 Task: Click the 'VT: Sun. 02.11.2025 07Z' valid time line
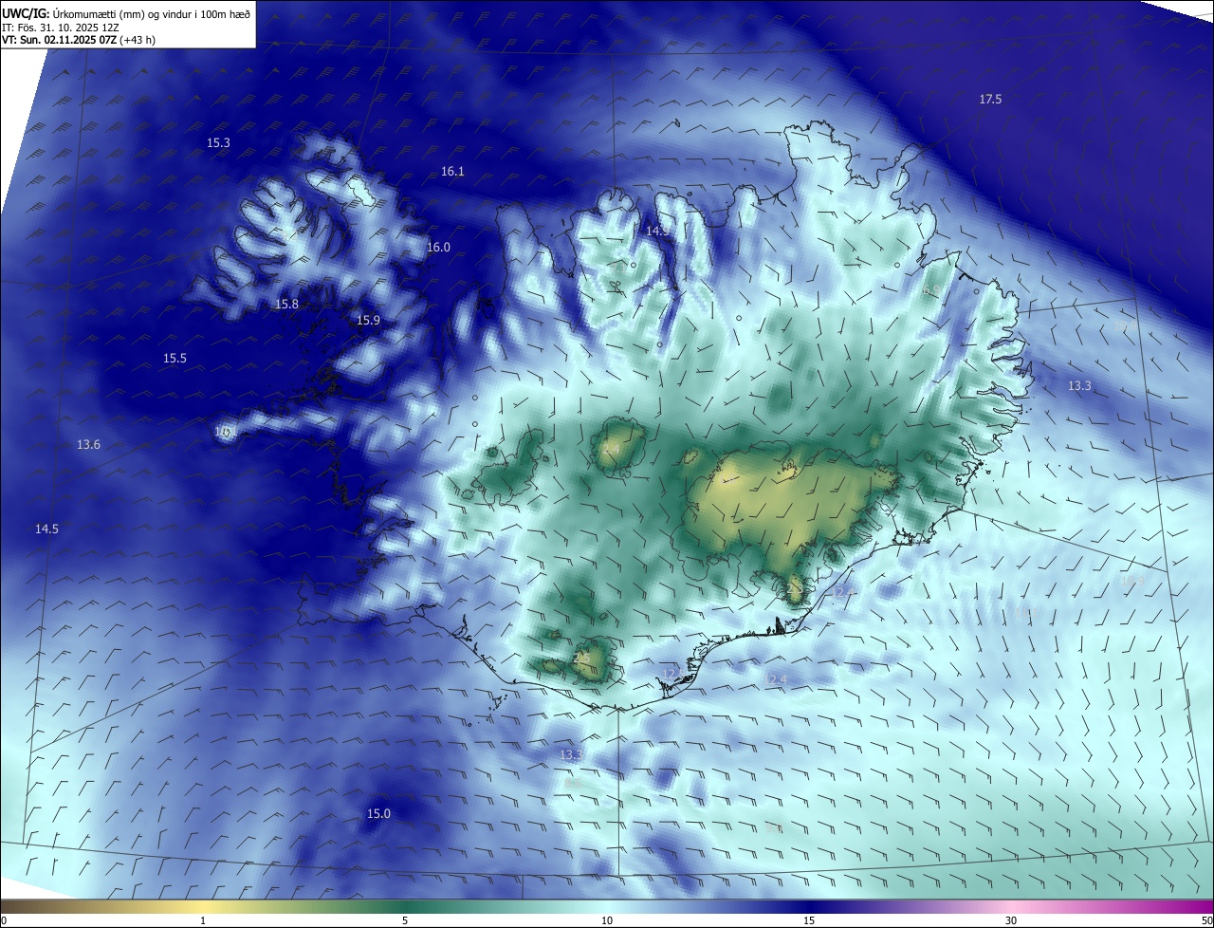point(79,40)
